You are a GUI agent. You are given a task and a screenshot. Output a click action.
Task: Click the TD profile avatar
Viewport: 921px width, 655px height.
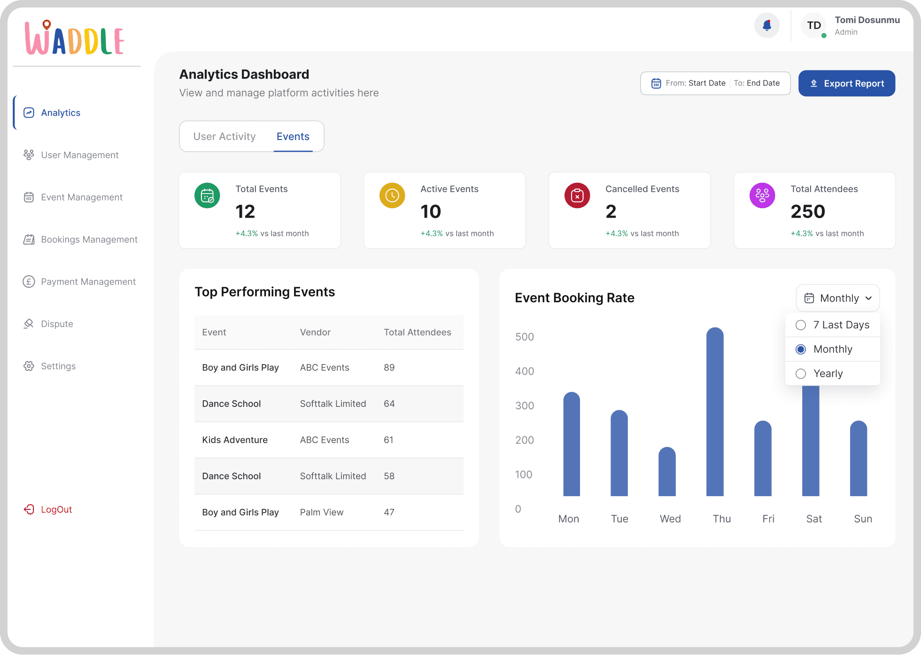coord(814,25)
